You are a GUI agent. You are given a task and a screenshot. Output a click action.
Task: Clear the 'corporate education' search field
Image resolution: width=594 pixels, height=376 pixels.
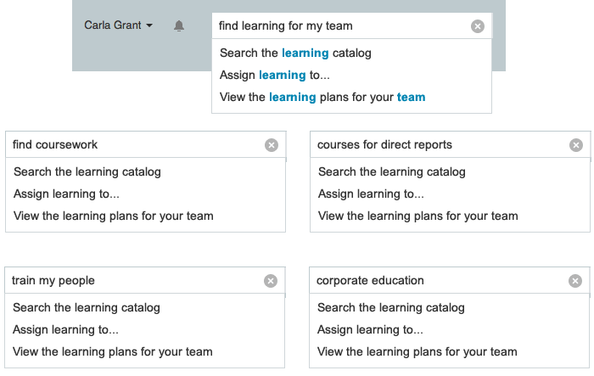click(575, 281)
